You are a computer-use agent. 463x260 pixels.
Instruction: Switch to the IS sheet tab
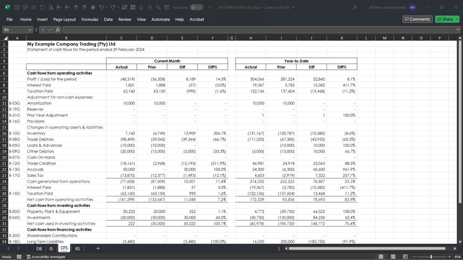(x=51, y=248)
